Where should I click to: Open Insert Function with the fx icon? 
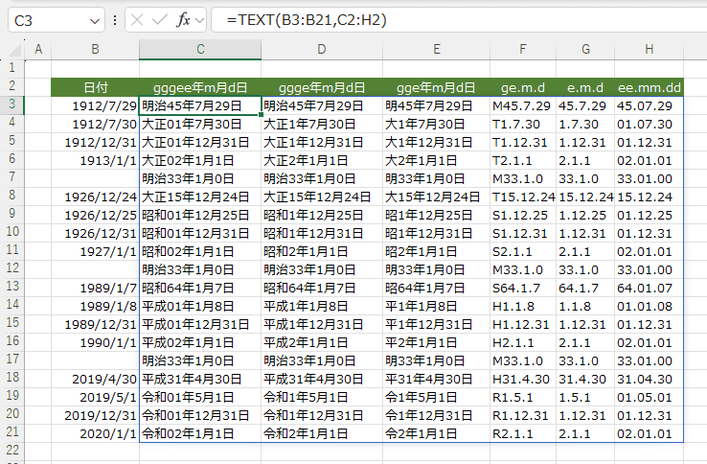(183, 20)
